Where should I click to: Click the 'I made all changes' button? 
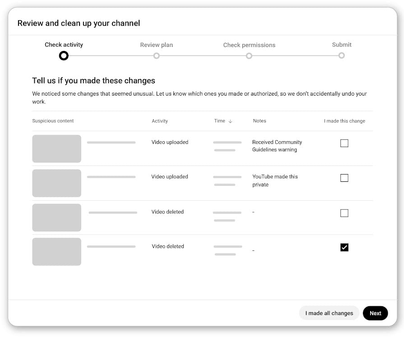coord(329,313)
